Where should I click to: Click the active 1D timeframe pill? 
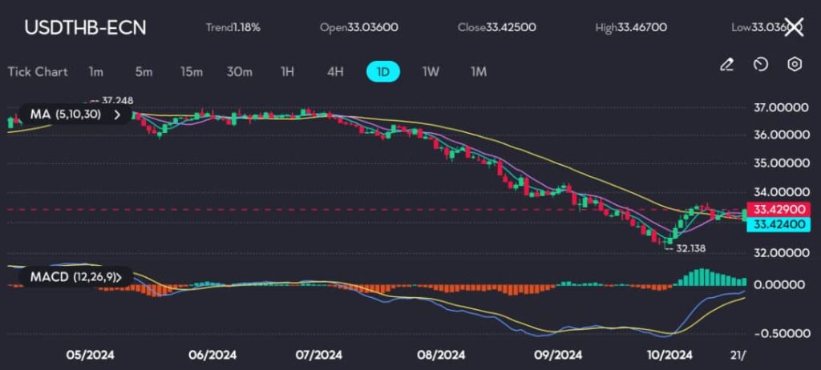click(x=383, y=71)
